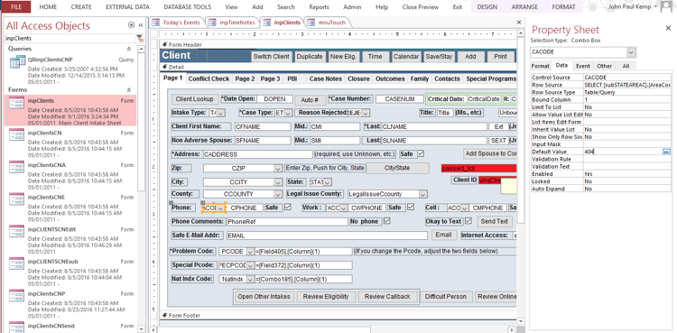The image size is (677, 333).
Task: Click the inpClientsCN form icon
Action: pos(17,134)
